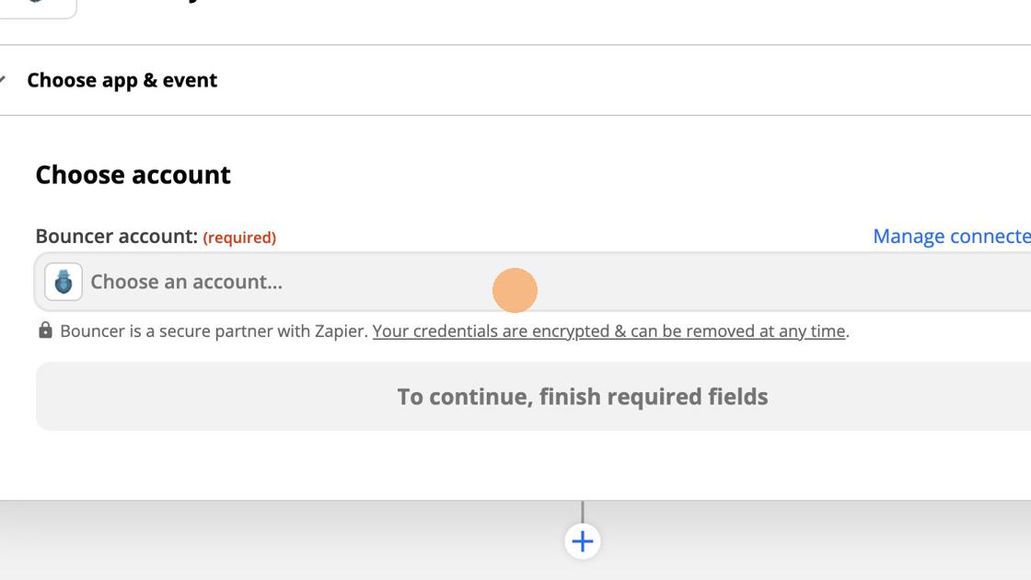Collapse the Choose app & event chevron
Image resolution: width=1031 pixels, height=580 pixels.
(3, 80)
